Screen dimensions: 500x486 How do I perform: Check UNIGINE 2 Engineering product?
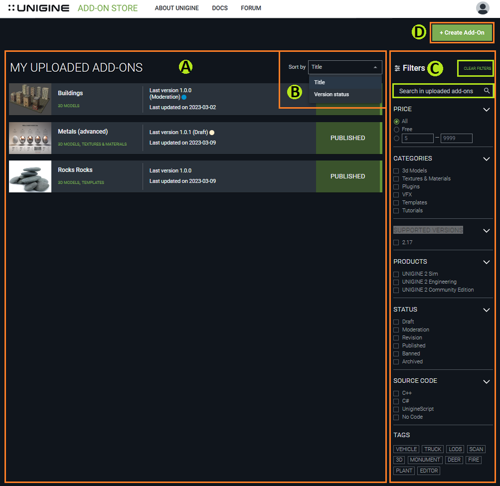pyautogui.click(x=396, y=282)
